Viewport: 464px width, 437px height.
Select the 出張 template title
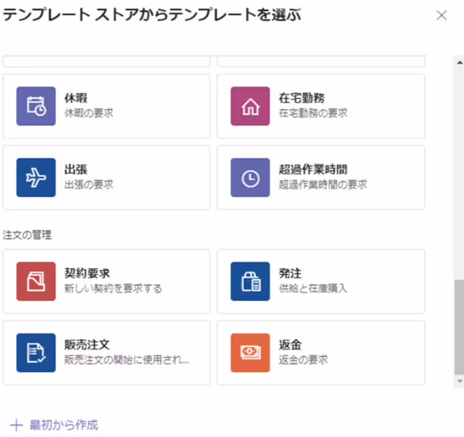coord(76,169)
